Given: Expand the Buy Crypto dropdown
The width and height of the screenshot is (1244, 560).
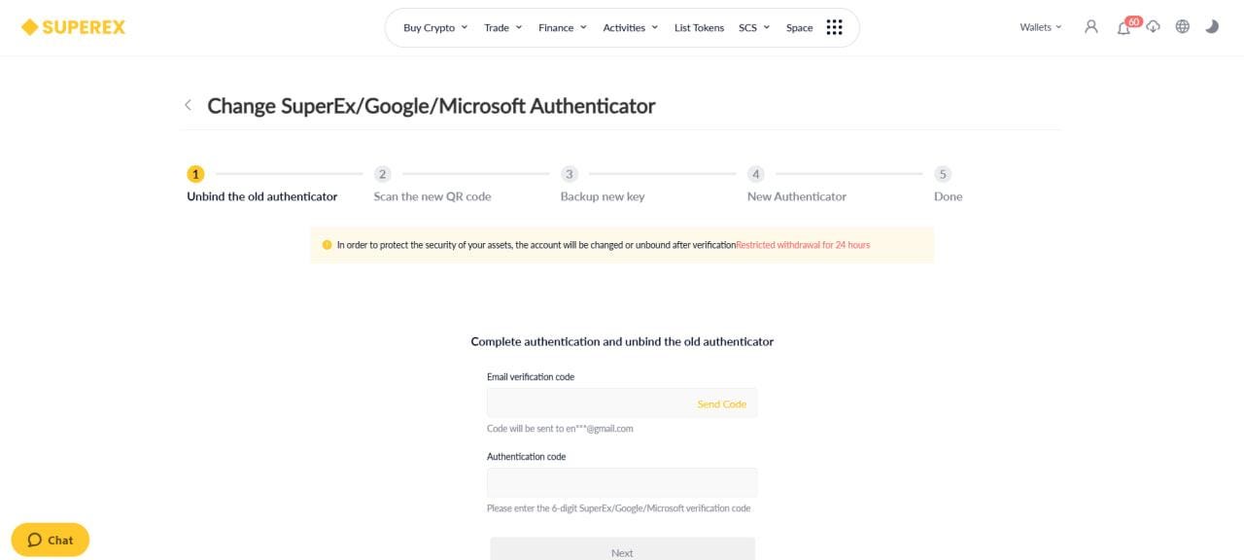Looking at the screenshot, I should (435, 27).
